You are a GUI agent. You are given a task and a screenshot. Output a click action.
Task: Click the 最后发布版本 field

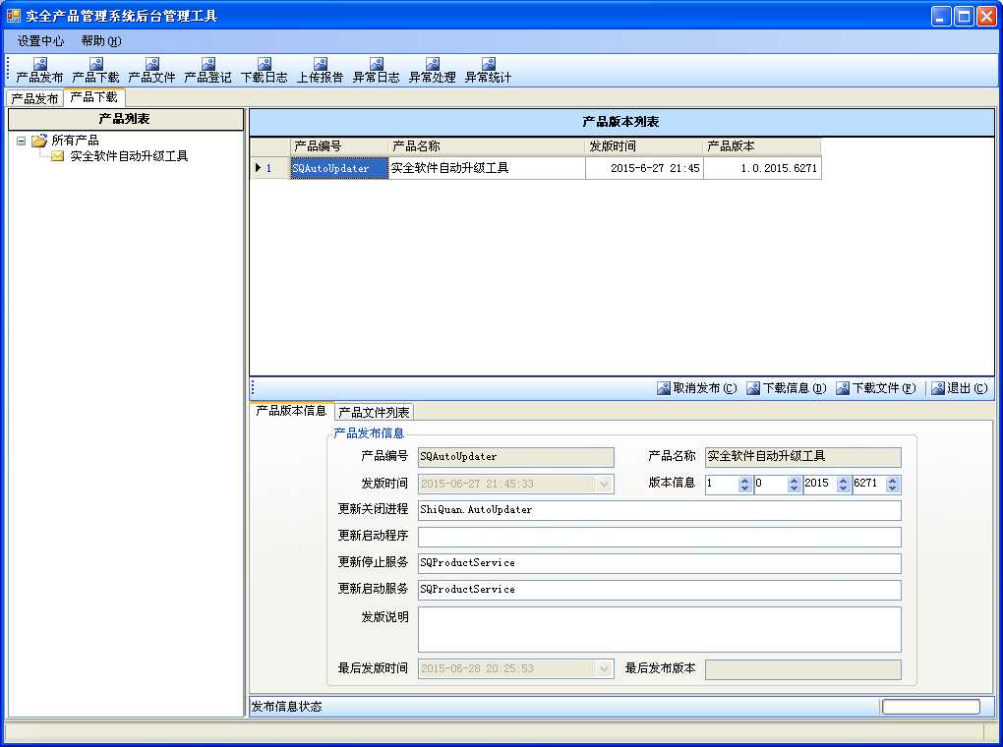(803, 669)
